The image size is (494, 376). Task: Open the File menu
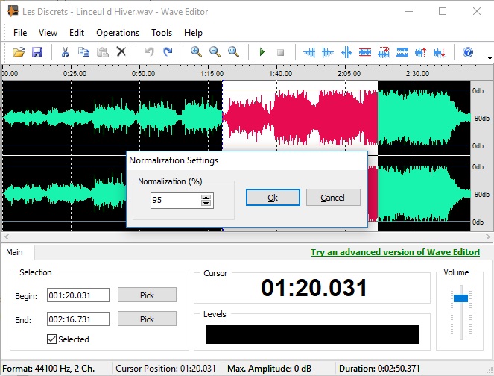20,33
